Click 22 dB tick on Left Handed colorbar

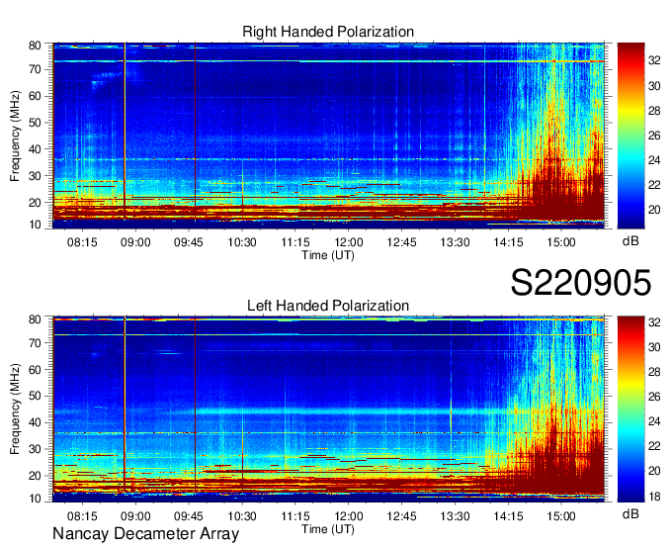[654, 446]
